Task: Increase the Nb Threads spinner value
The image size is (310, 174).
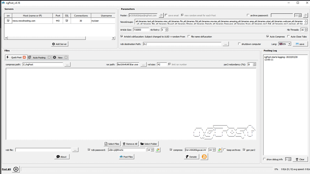Action: click(x=306, y=29)
